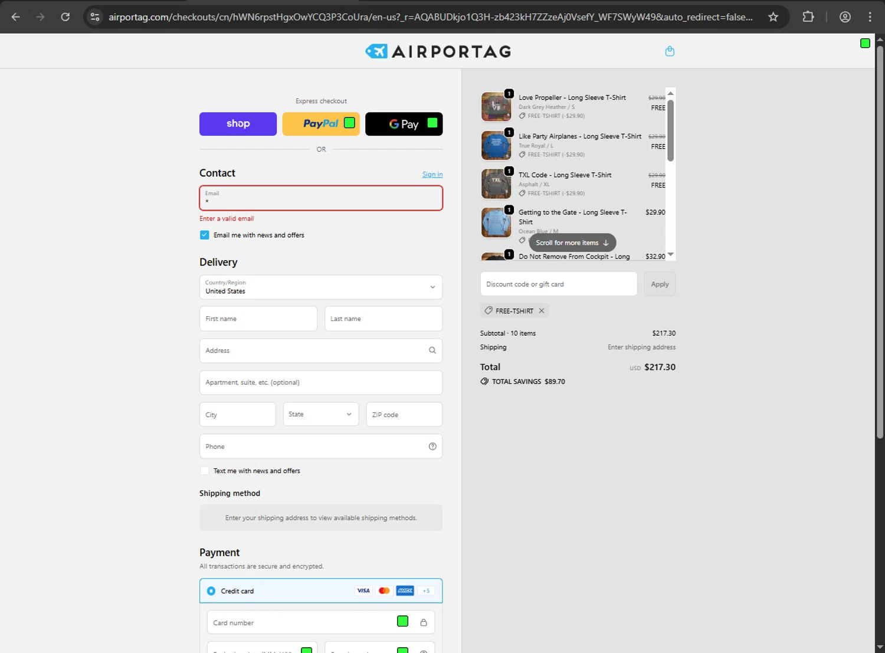The width and height of the screenshot is (885, 653).
Task: Pay with Shop Pay express button
Action: tap(238, 124)
